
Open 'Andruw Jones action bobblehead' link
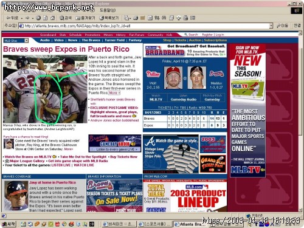click(x=114, y=120)
